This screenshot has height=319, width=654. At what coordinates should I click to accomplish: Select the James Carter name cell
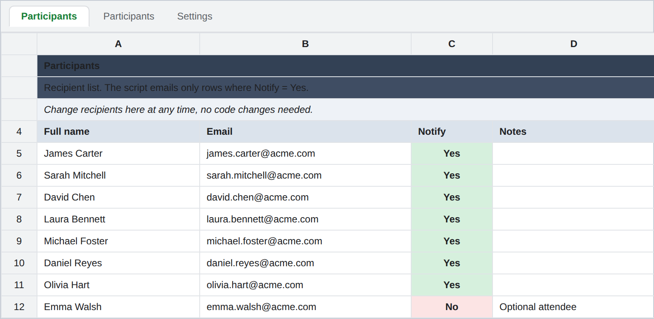tap(118, 153)
